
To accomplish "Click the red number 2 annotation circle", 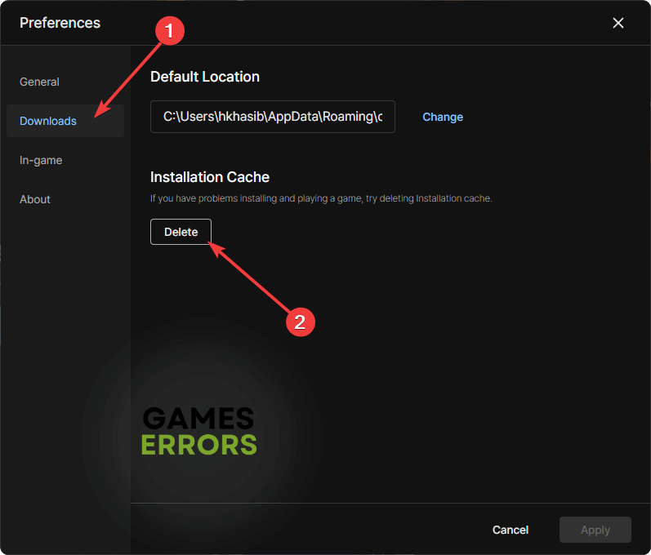I will pyautogui.click(x=300, y=322).
